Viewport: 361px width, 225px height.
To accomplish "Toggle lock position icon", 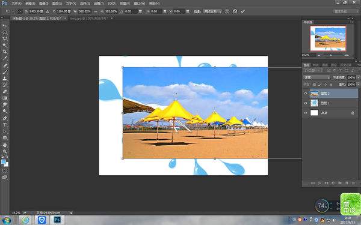I will pos(326,85).
